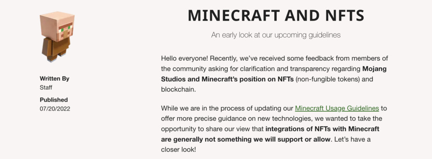This screenshot has height=159, width=432.
Task: Click the Written By label
Action: pos(54,78)
